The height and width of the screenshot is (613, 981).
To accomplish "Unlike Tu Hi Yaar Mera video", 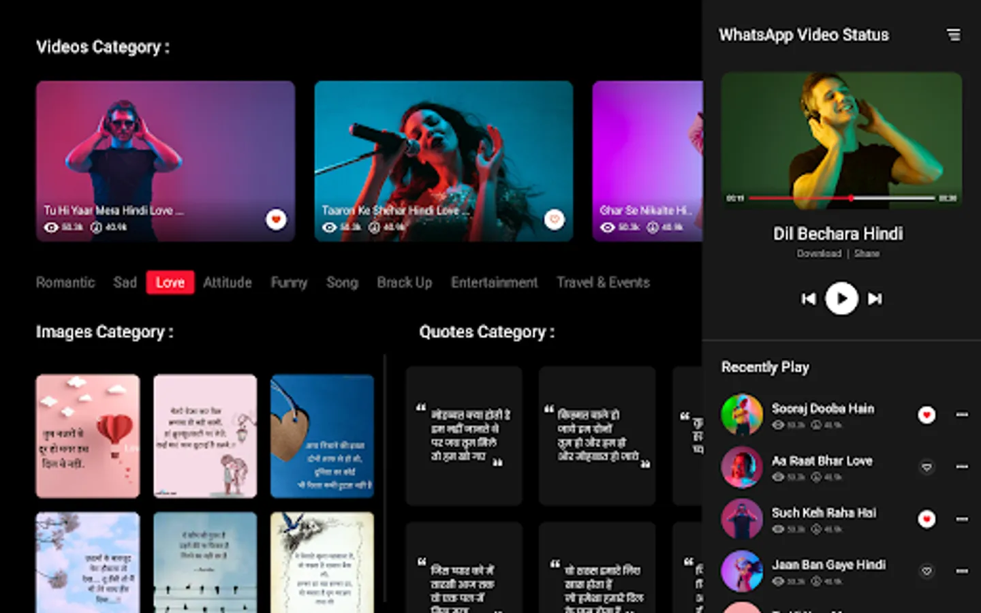I will pyautogui.click(x=276, y=219).
